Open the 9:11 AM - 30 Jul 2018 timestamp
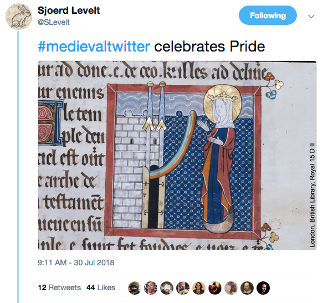 pos(76,263)
